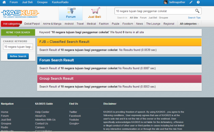
Task: Click Group Search Result header
Action: pyautogui.click(x=119, y=79)
